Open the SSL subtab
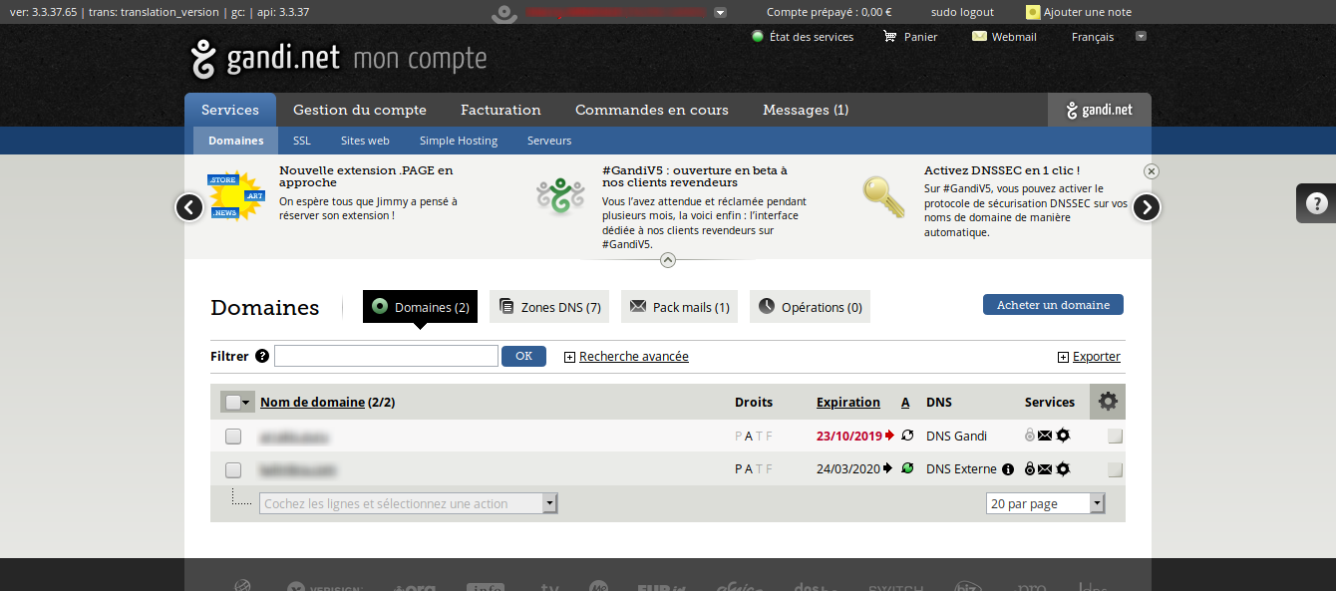This screenshot has height=591, width=1336. pos(301,141)
